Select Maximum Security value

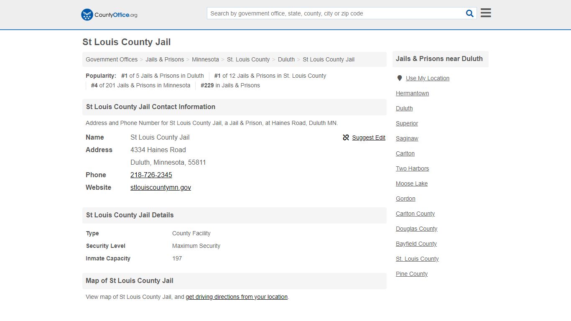(x=196, y=246)
